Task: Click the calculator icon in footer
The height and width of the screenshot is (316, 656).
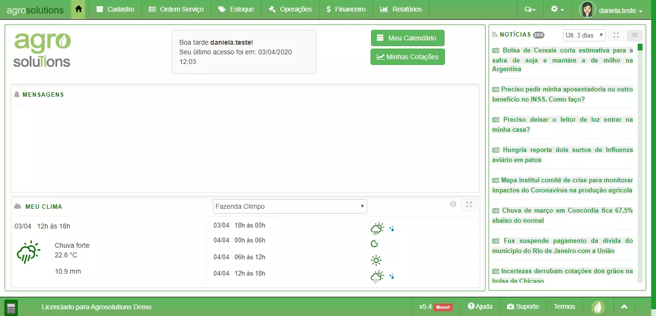Action: (x=11, y=307)
